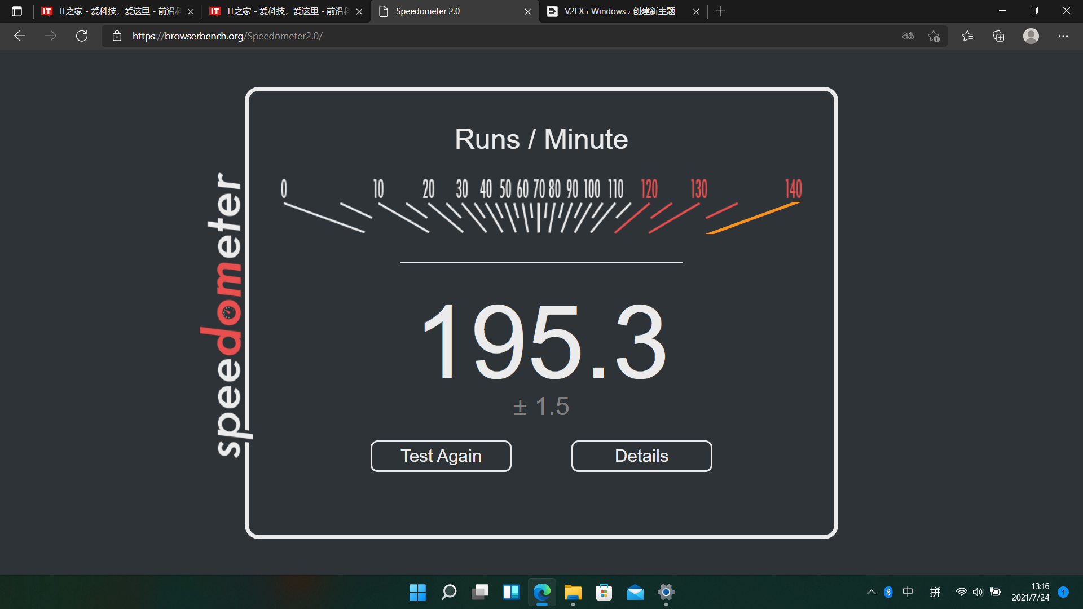
Task: Close the Speedometer 2.0 tab
Action: 527,11
